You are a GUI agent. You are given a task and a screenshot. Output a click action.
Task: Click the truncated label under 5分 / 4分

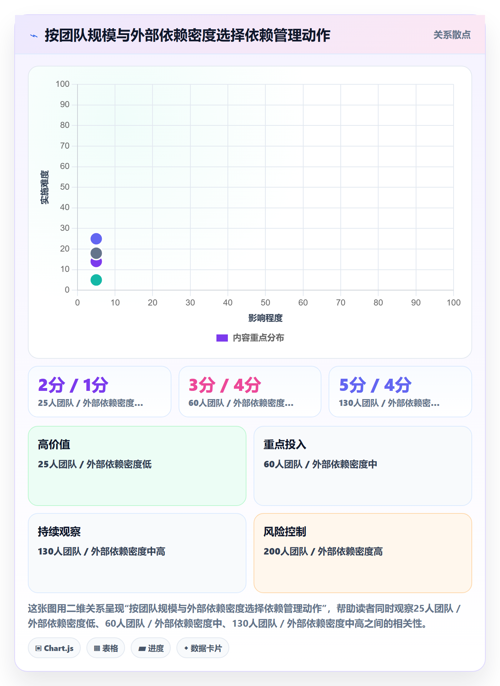tap(389, 403)
